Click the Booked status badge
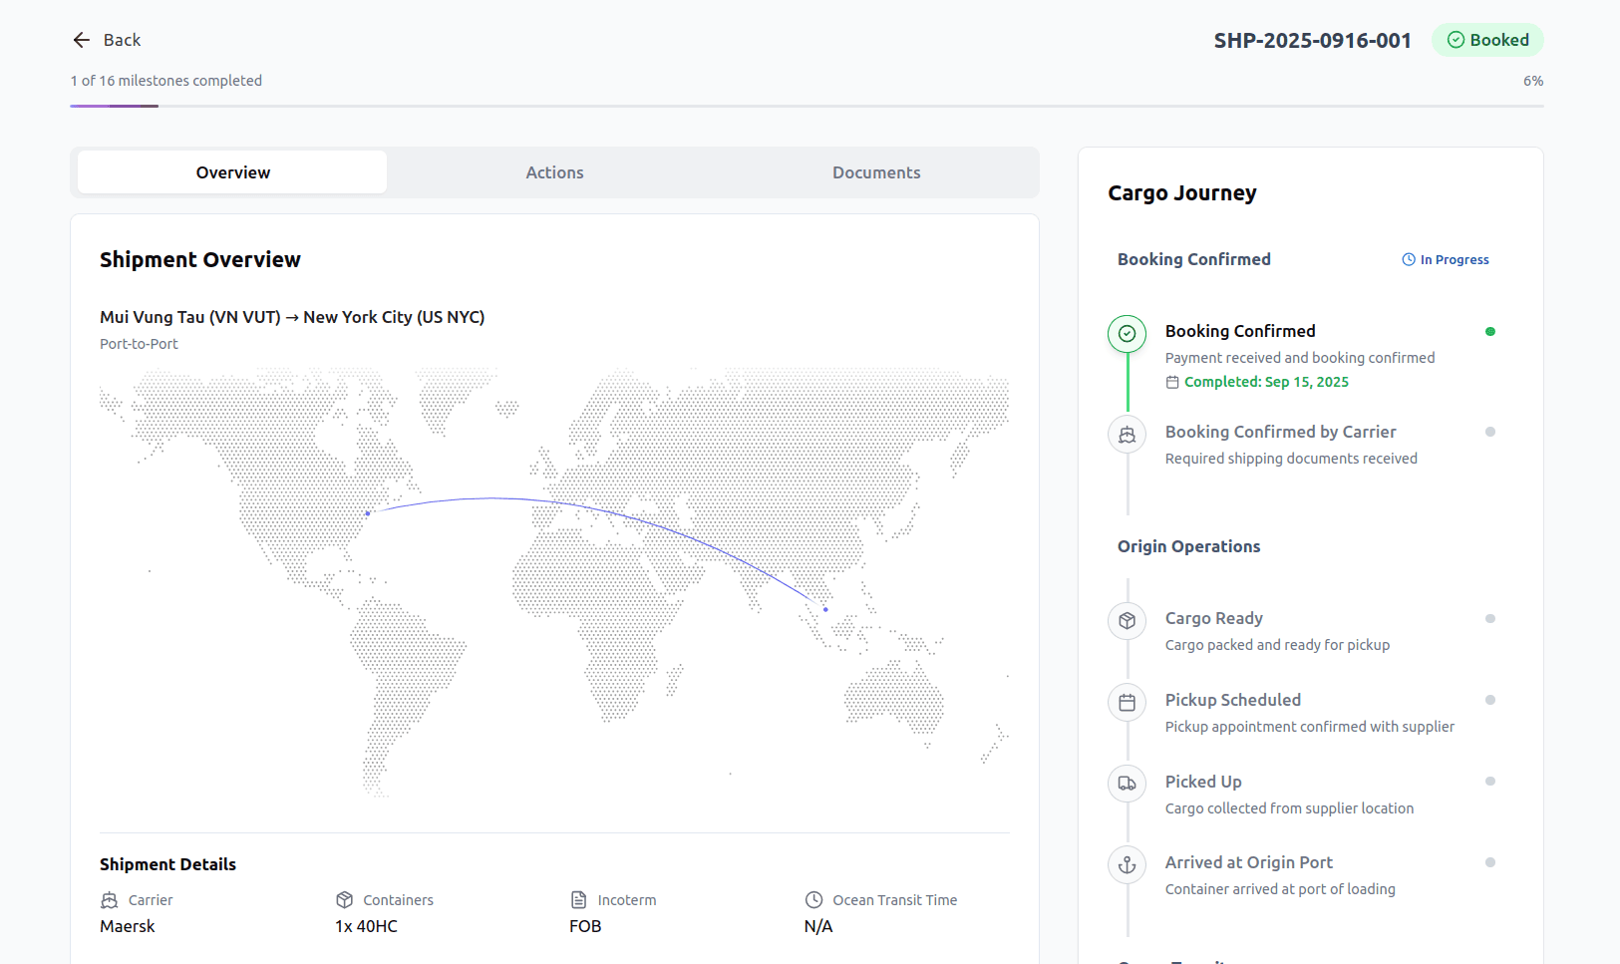Viewport: 1620px width, 964px height. [x=1487, y=40]
